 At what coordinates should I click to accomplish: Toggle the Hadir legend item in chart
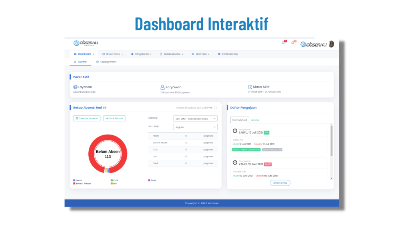click(79, 180)
